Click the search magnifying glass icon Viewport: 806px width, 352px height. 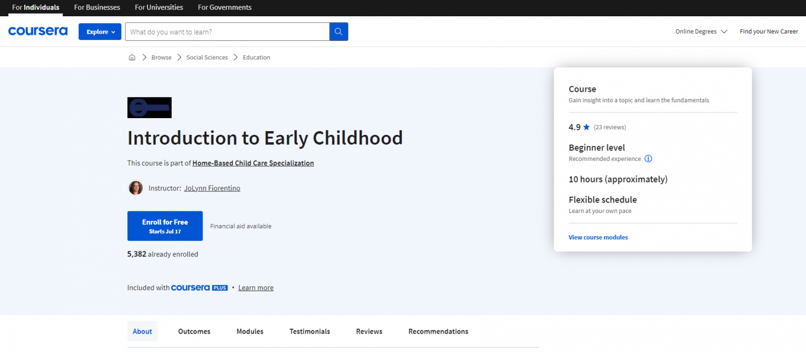[338, 31]
